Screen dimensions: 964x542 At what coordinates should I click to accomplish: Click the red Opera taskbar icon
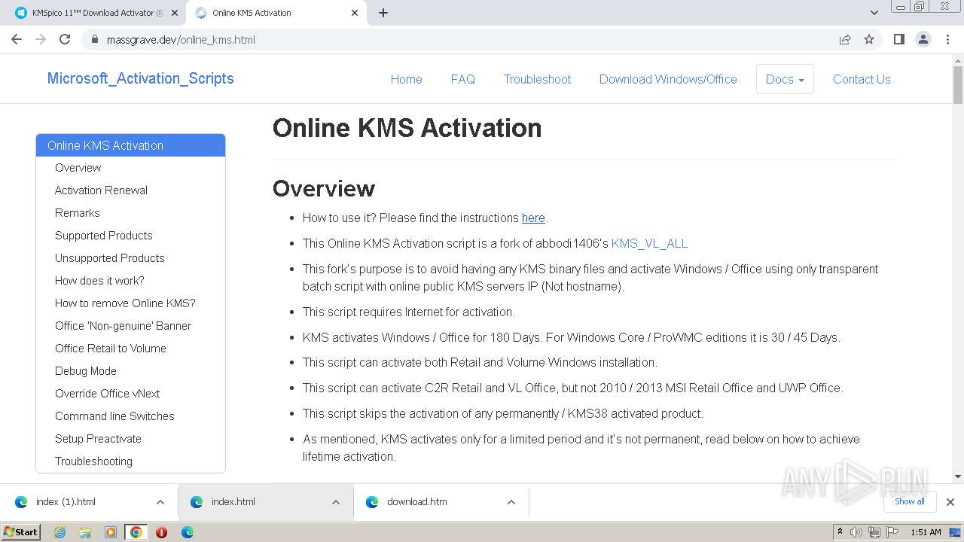coord(161,532)
